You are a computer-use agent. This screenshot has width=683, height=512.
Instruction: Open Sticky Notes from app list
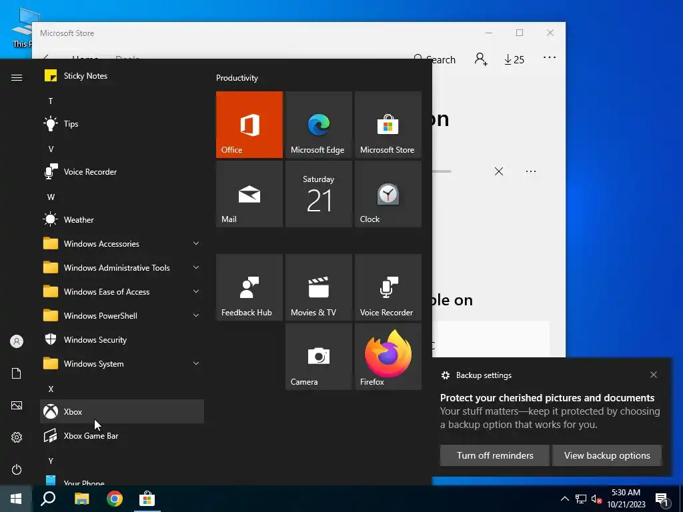tap(122, 76)
